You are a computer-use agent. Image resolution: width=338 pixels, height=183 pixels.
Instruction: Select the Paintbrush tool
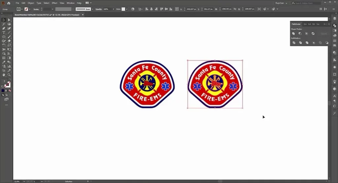[9, 37]
